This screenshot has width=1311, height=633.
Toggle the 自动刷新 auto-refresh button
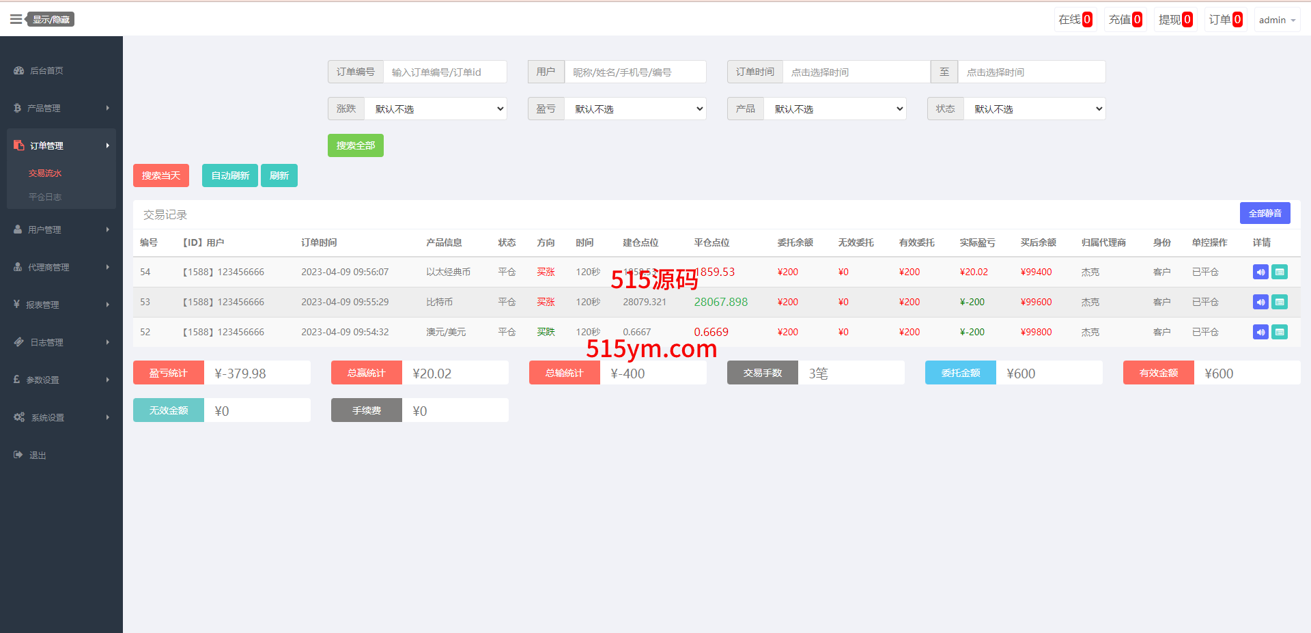[x=230, y=175]
